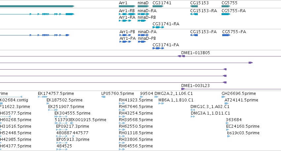This screenshot has width=281, height=151.
Task: Select transcript Arr1-RB
Action: [x=127, y=11]
